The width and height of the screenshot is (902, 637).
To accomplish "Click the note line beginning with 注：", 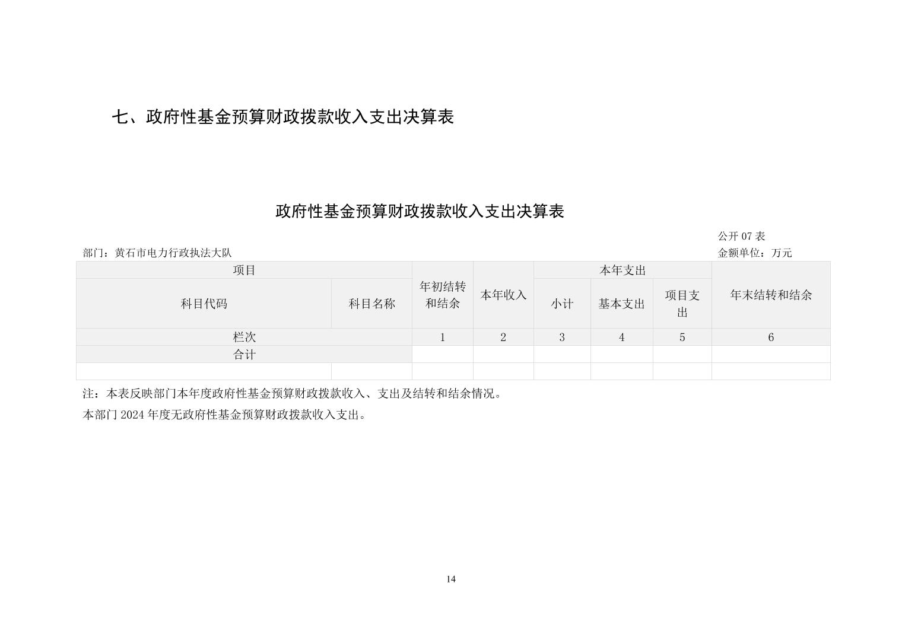I will point(292,394).
